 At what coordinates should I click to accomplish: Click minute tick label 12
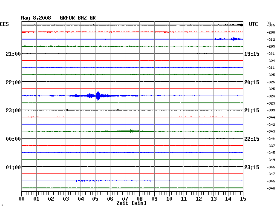[199, 199]
